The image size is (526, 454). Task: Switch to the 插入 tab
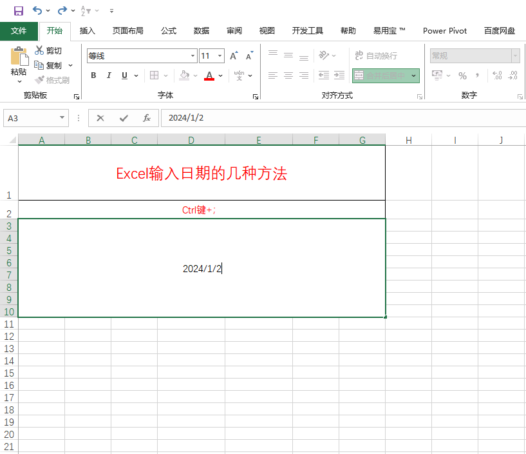tap(87, 31)
